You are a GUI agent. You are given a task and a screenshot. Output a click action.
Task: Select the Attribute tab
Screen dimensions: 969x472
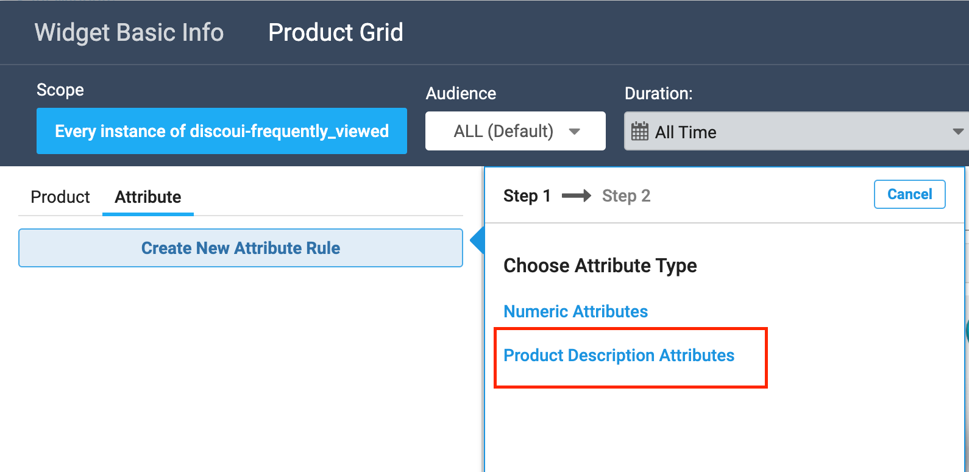coord(148,197)
